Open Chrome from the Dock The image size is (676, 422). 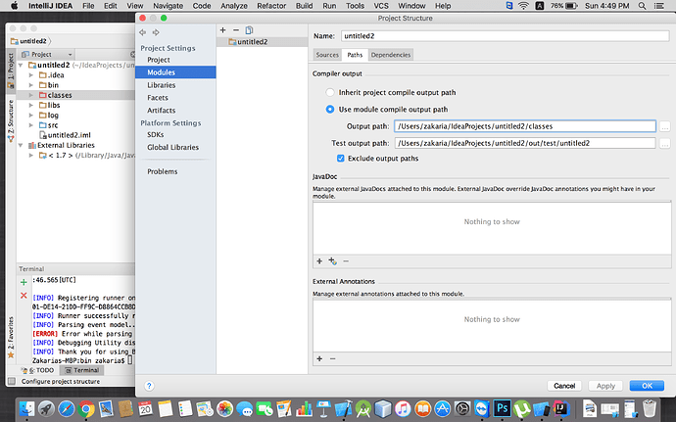[86, 408]
